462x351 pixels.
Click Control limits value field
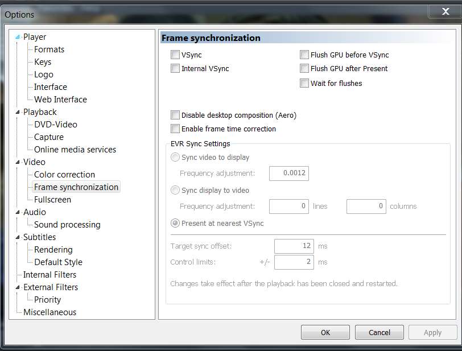(294, 262)
